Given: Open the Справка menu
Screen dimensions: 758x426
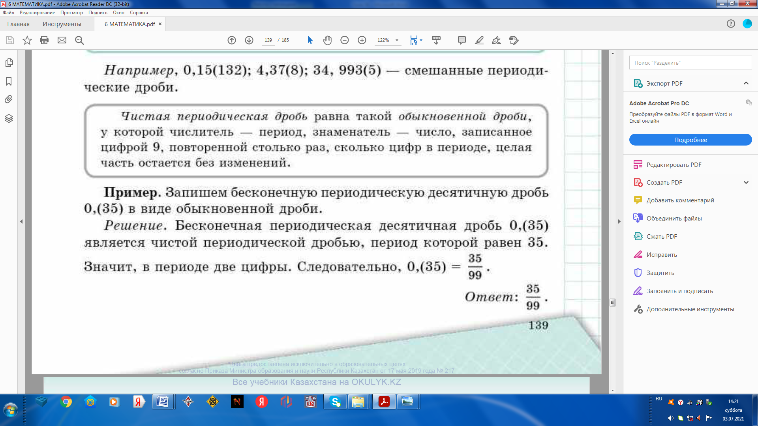Looking at the screenshot, I should [139, 13].
